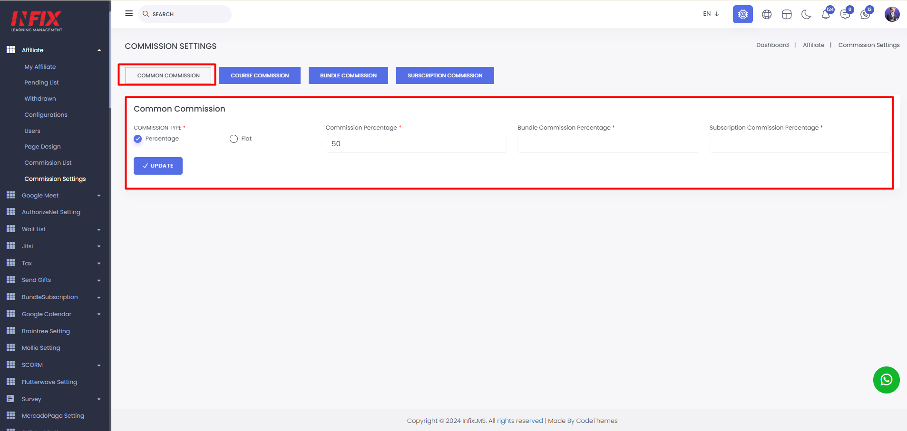The width and height of the screenshot is (907, 431).
Task: Open Pending List in sidebar
Action: 41,83
